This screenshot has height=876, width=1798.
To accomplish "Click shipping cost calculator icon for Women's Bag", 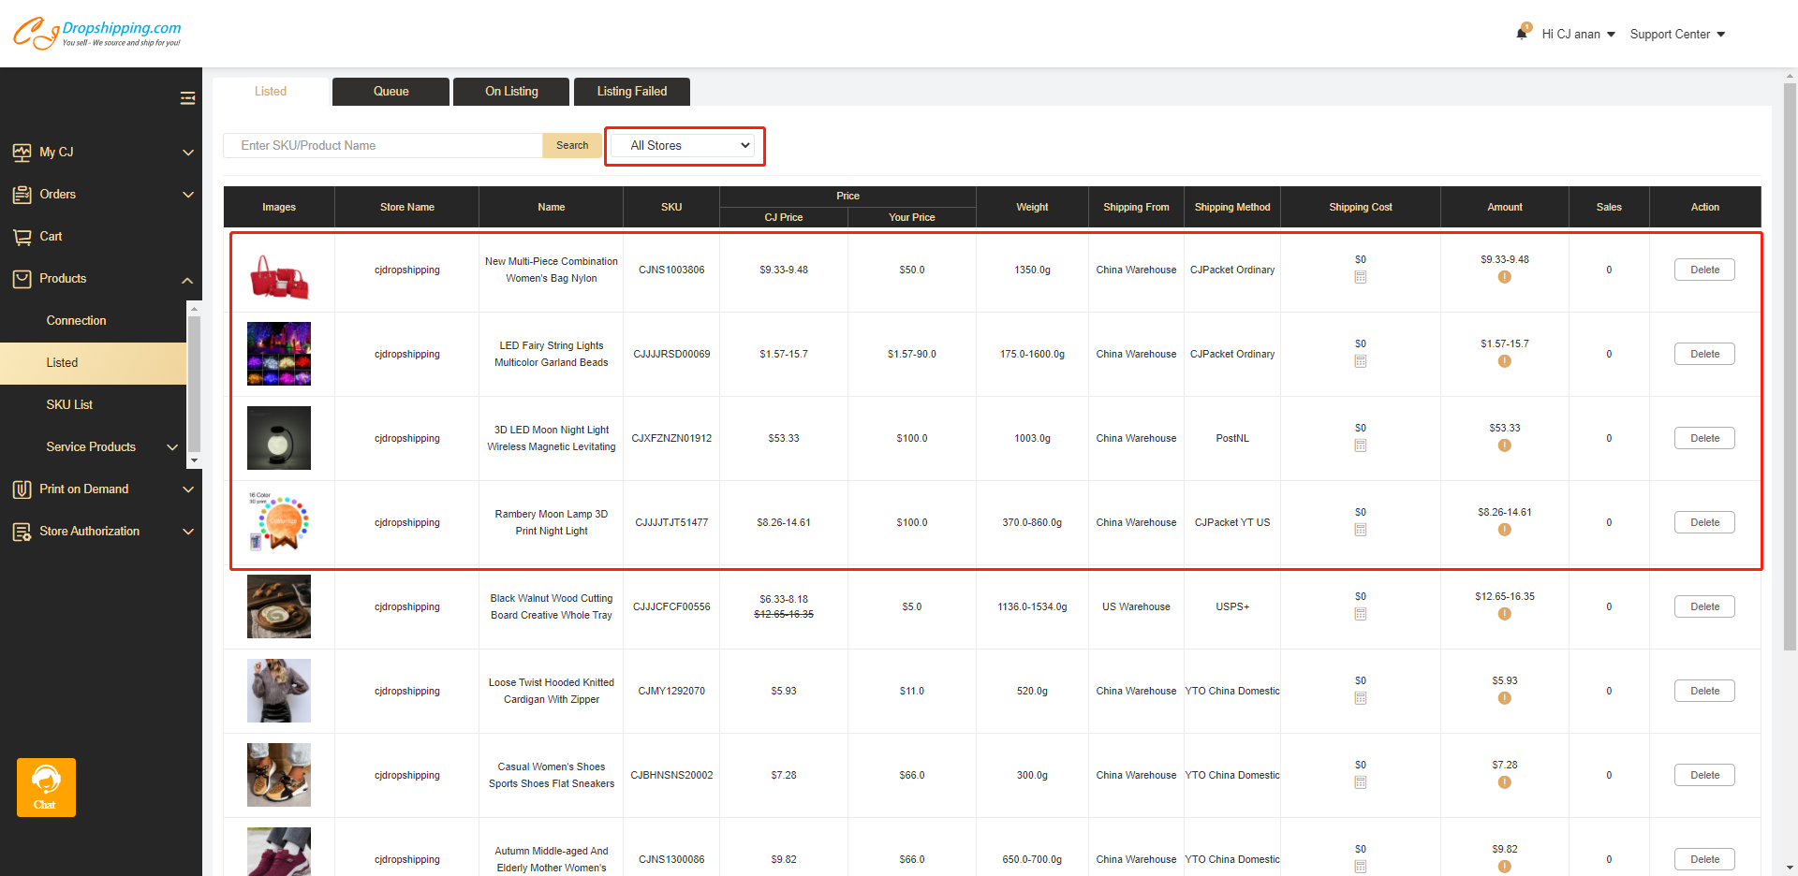I will 1360,277.
